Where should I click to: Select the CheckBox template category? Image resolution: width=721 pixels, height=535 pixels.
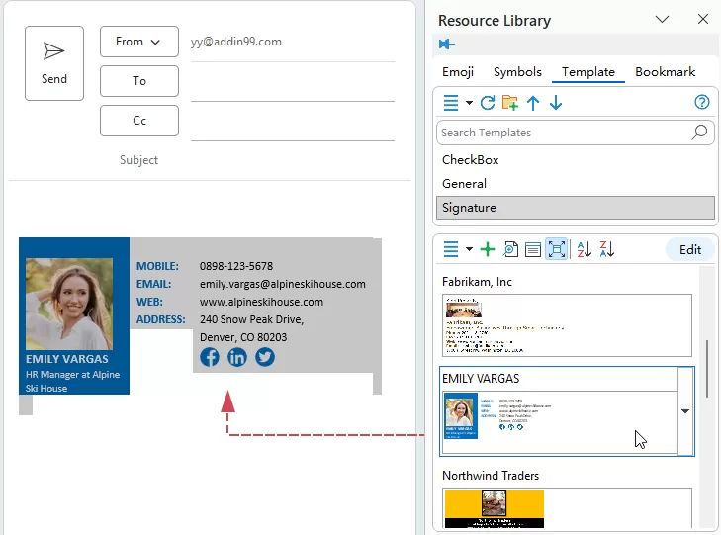471,160
